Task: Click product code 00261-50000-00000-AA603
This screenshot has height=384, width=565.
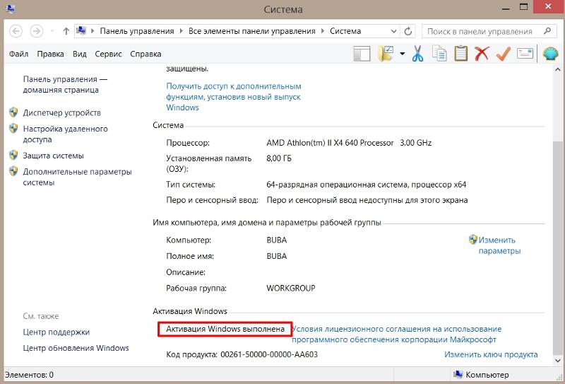Action: click(x=269, y=354)
